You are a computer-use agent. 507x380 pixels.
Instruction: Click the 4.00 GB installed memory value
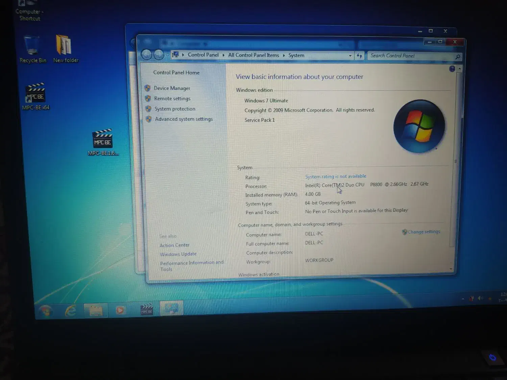point(313,194)
